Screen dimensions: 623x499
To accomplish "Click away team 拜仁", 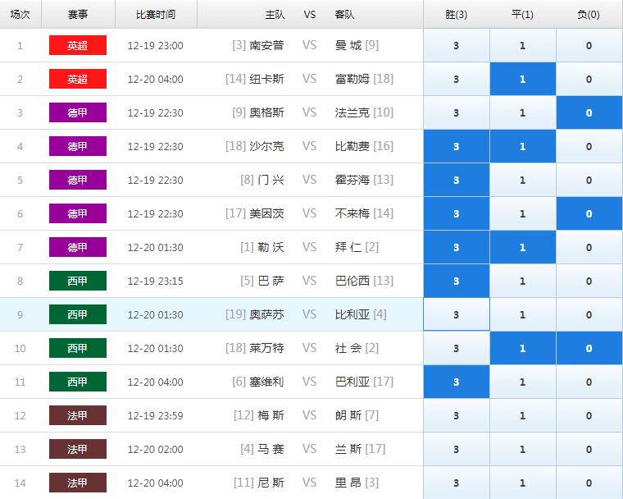I will (x=348, y=247).
